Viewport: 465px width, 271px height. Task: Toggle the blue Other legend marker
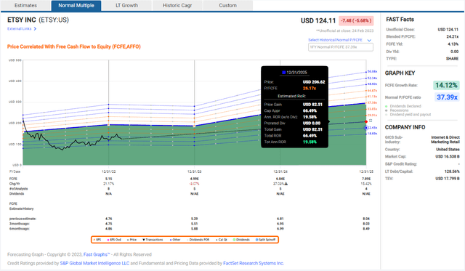pos(171,240)
